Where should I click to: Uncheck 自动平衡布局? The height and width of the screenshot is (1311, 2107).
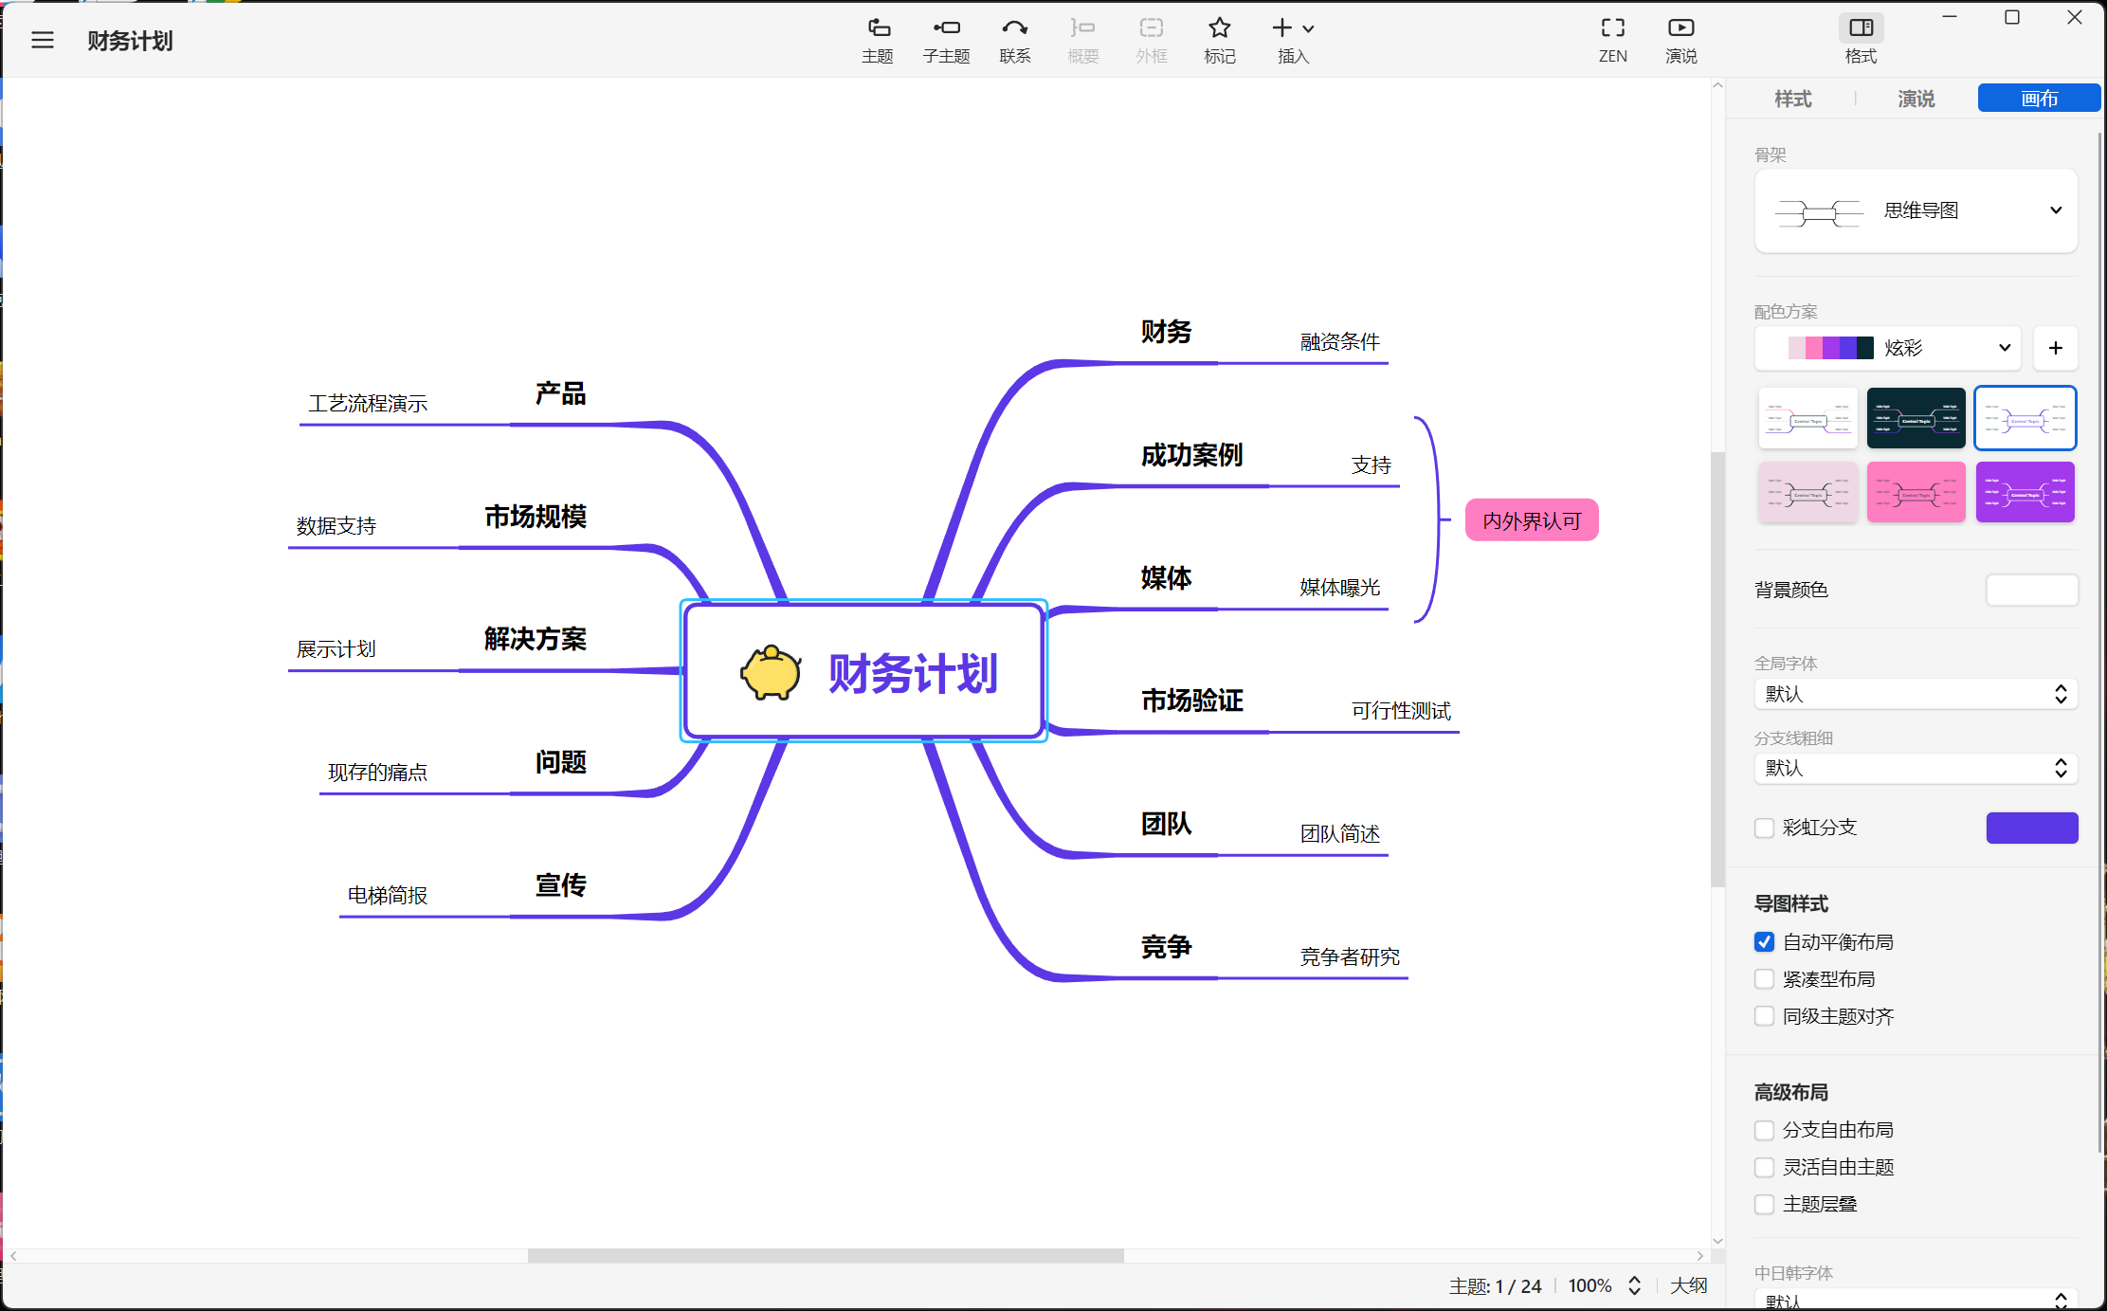click(x=1764, y=941)
